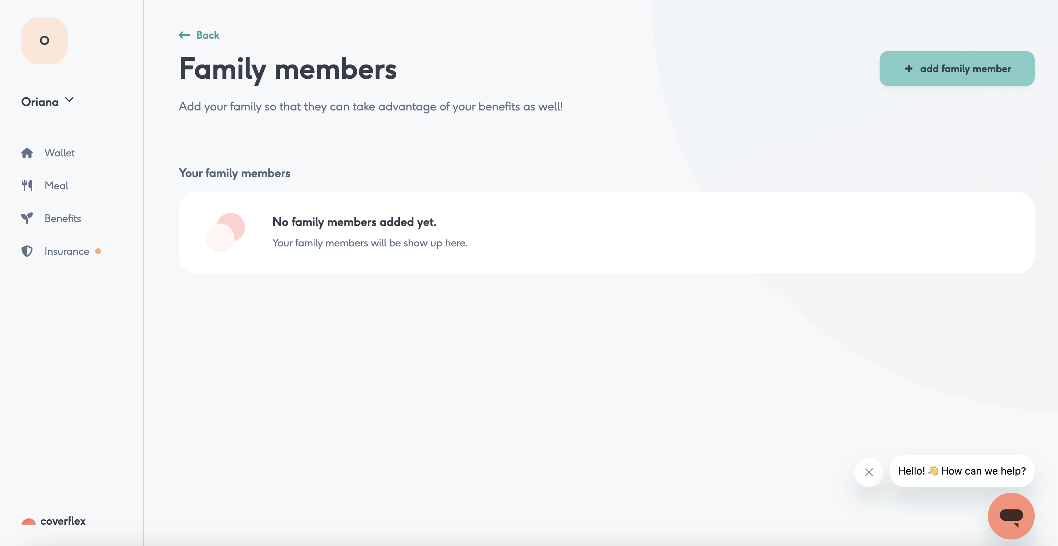The image size is (1058, 546).
Task: Select the empty family members card
Action: 606,233
